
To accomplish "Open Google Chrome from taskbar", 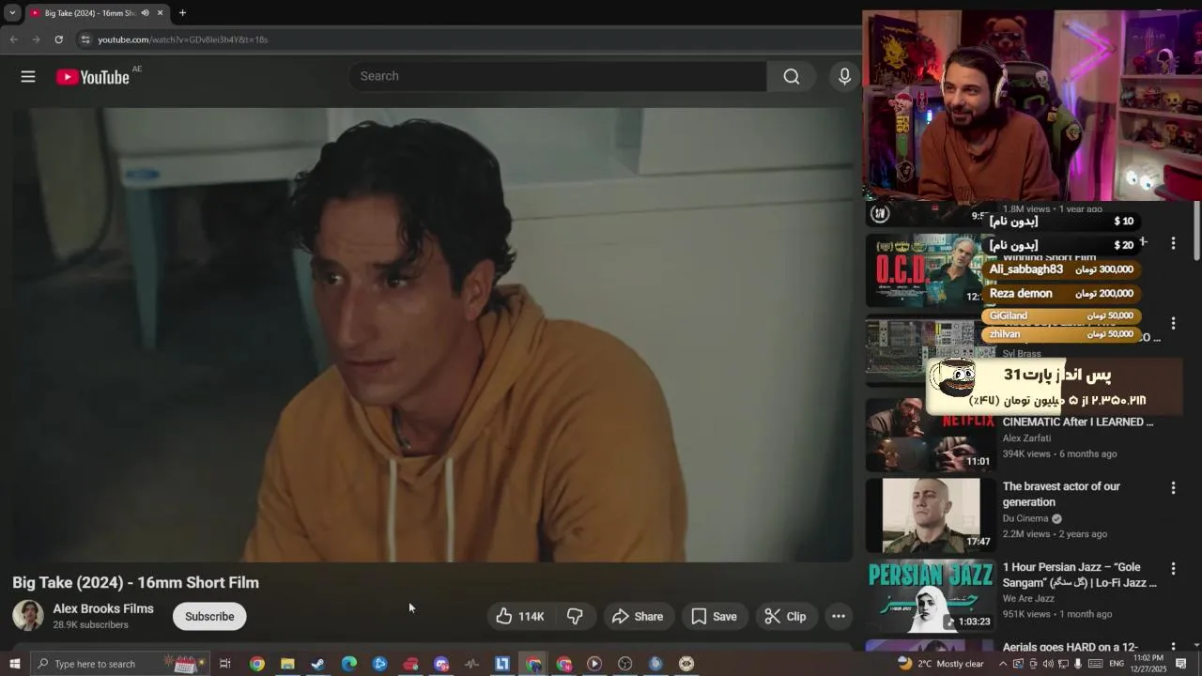I will (256, 664).
